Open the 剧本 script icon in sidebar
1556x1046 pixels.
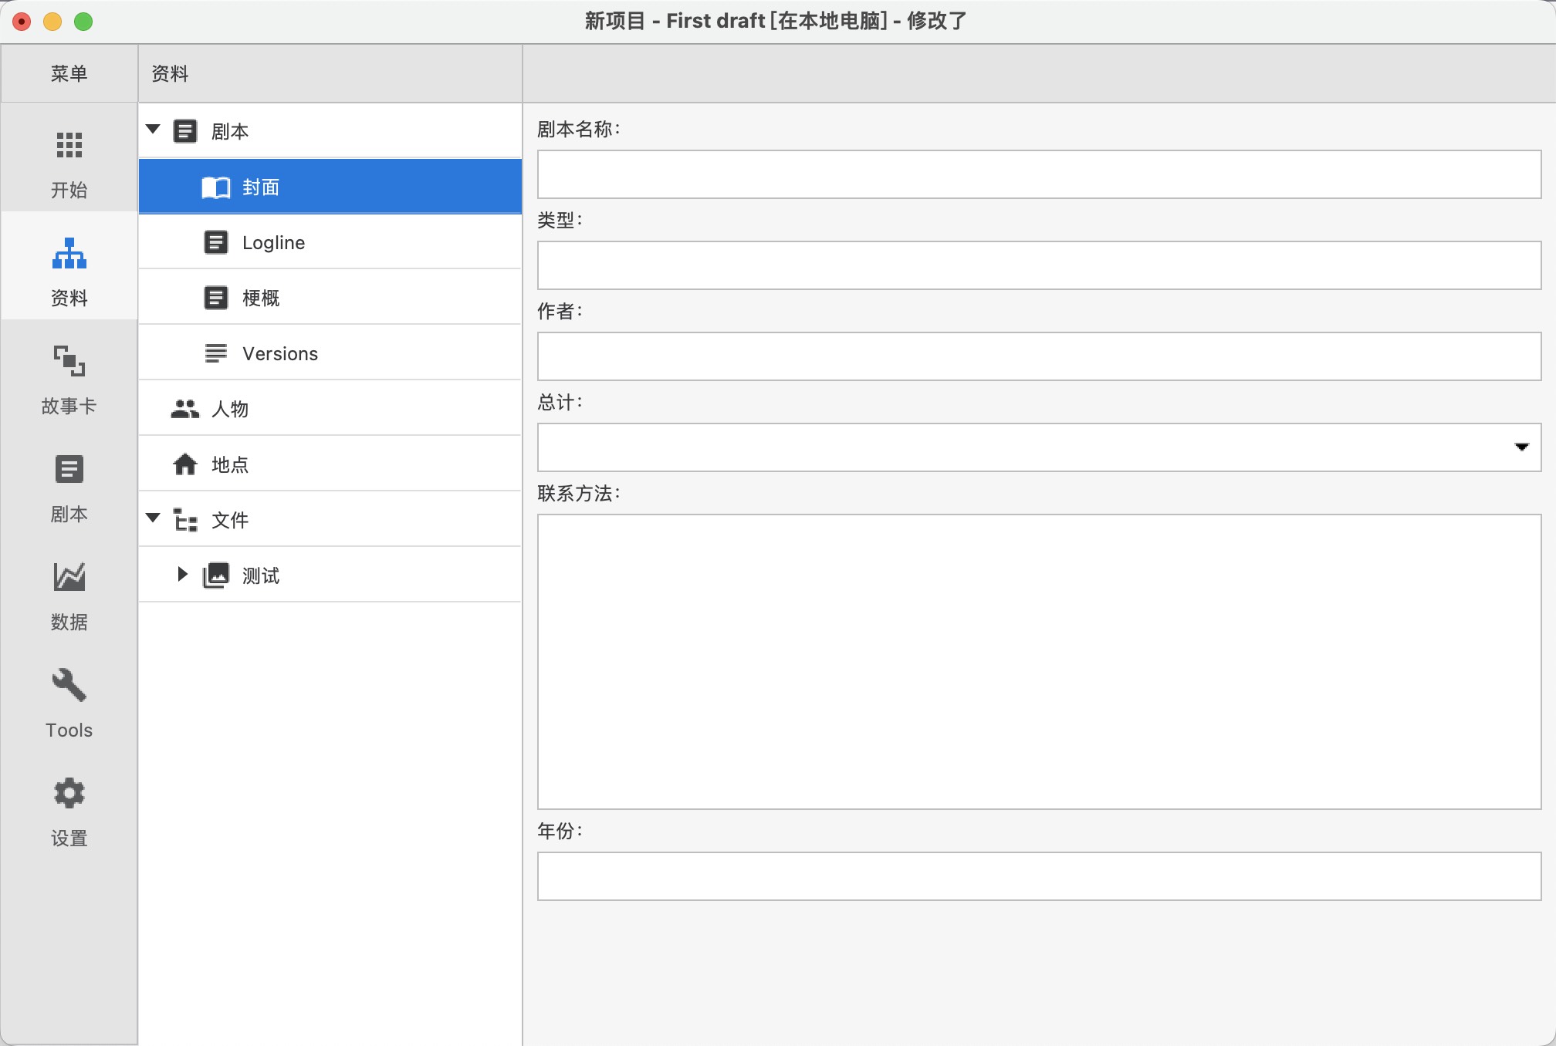(69, 469)
